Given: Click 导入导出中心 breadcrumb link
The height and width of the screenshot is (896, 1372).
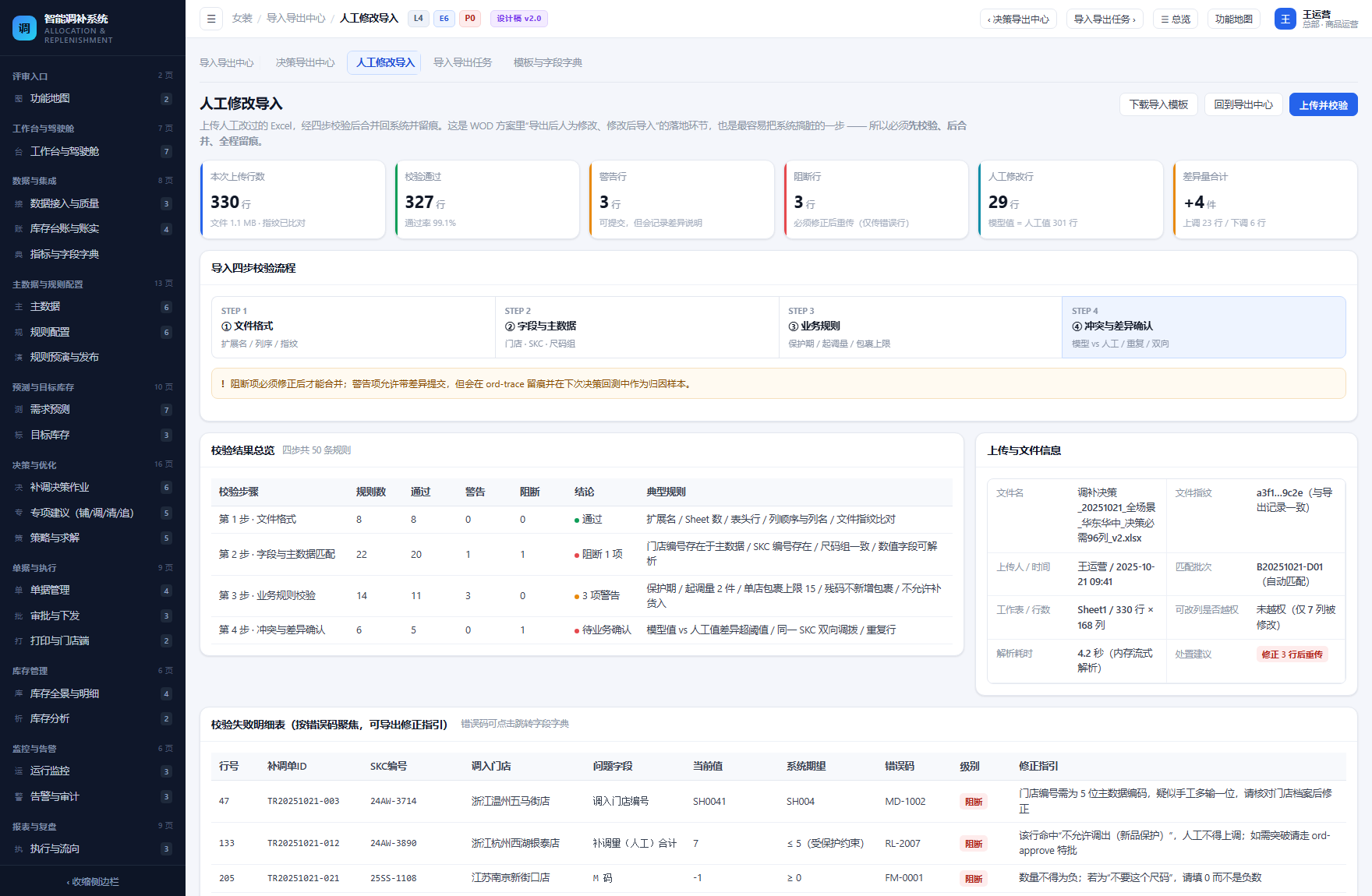Looking at the screenshot, I should point(295,19).
